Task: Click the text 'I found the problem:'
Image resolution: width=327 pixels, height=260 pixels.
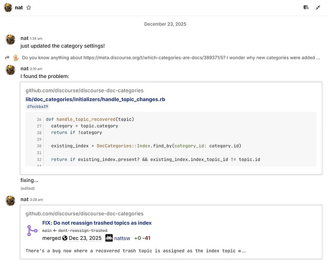Action: [45, 76]
